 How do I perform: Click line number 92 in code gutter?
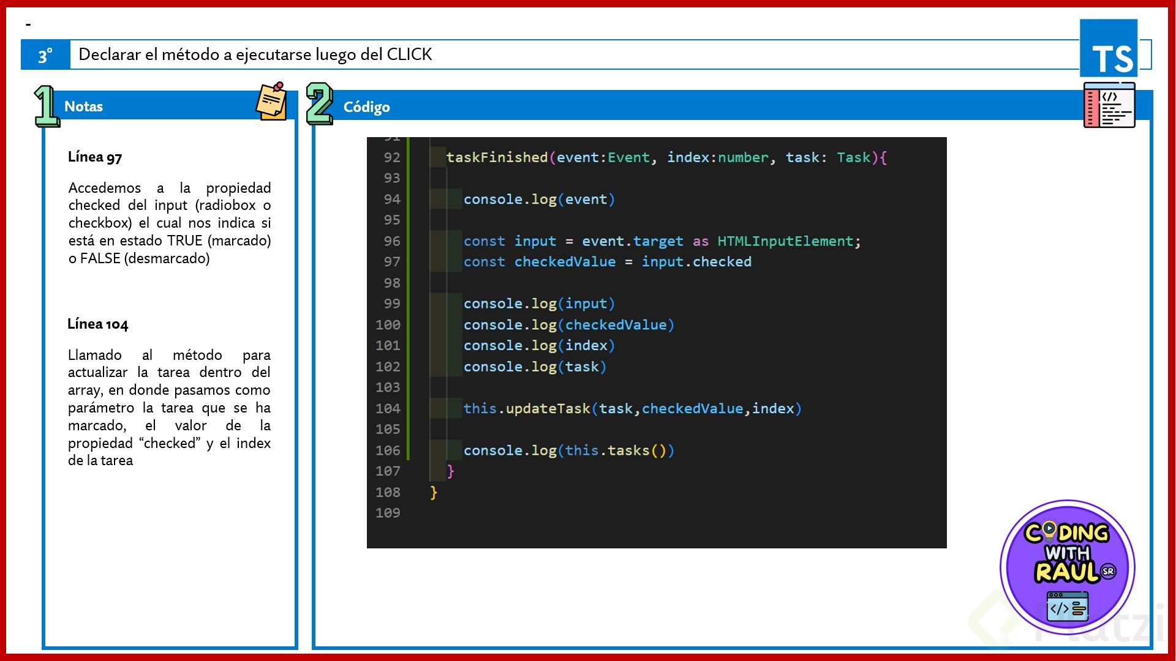[x=391, y=157]
